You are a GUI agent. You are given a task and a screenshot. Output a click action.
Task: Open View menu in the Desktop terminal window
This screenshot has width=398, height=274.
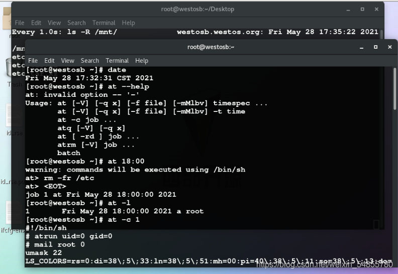pyautogui.click(x=54, y=23)
